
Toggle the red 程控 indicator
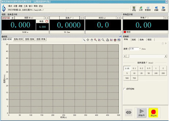(x=125, y=32)
